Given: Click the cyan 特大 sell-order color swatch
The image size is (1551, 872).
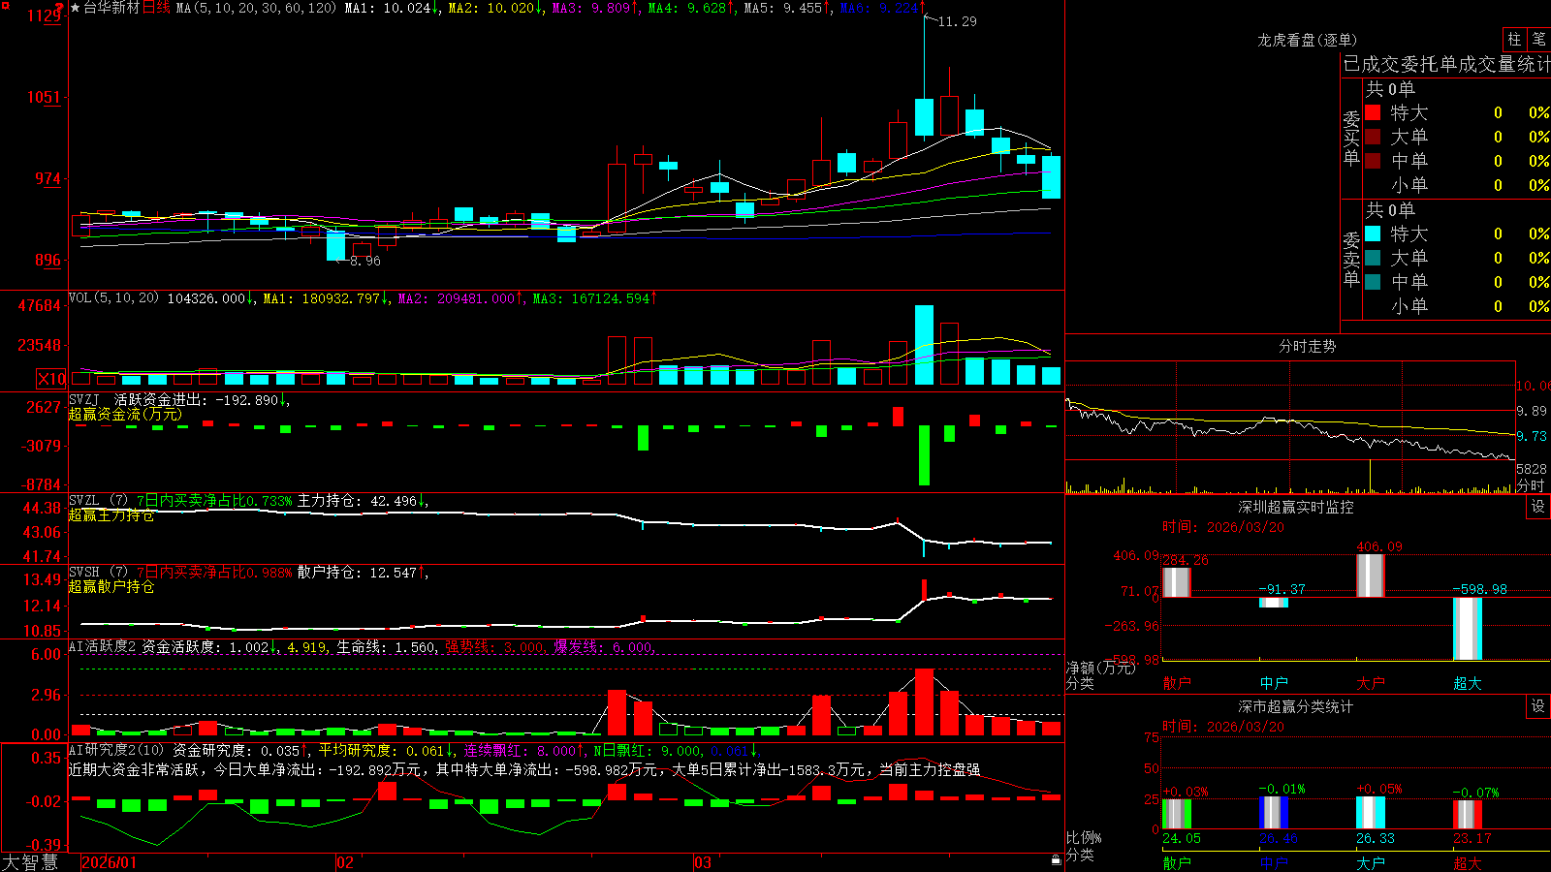Looking at the screenshot, I should coord(1373,234).
